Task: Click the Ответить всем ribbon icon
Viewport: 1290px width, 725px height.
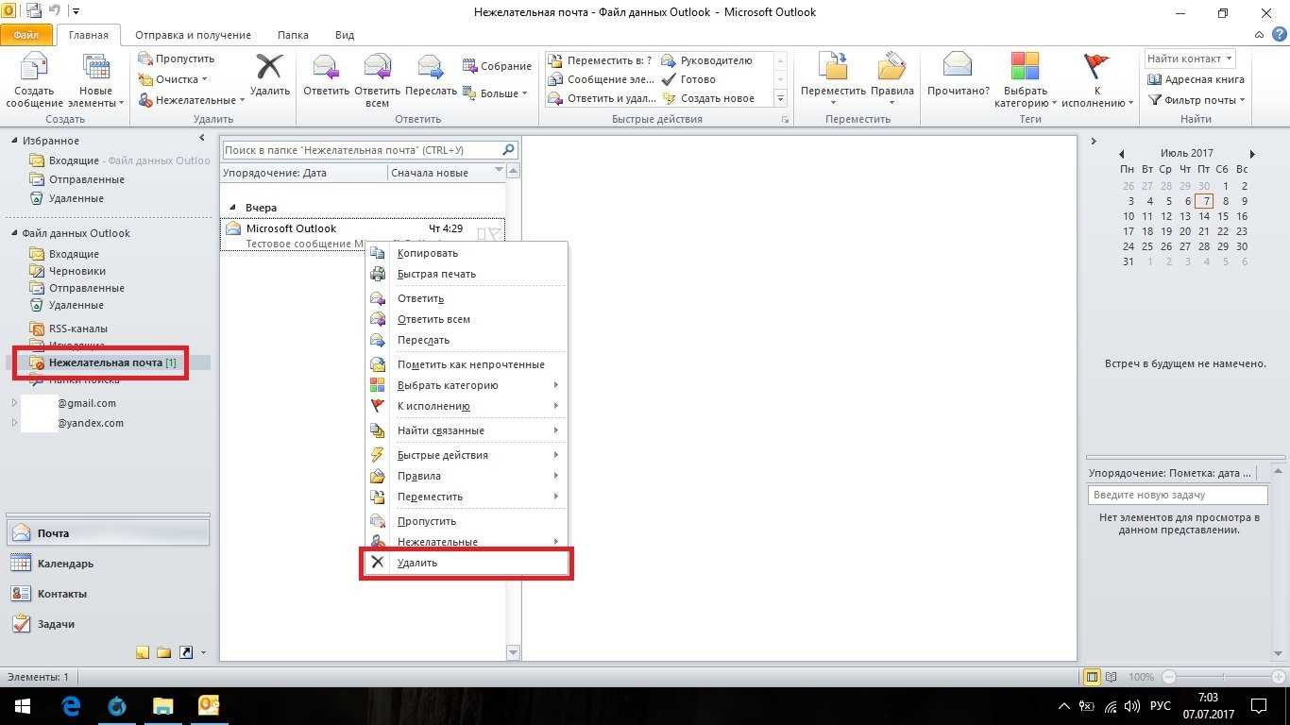Action: tap(377, 79)
